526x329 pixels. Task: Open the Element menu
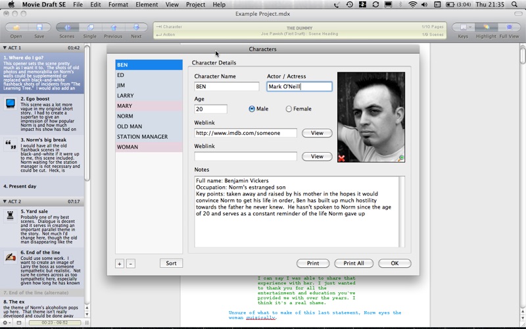tap(146, 5)
